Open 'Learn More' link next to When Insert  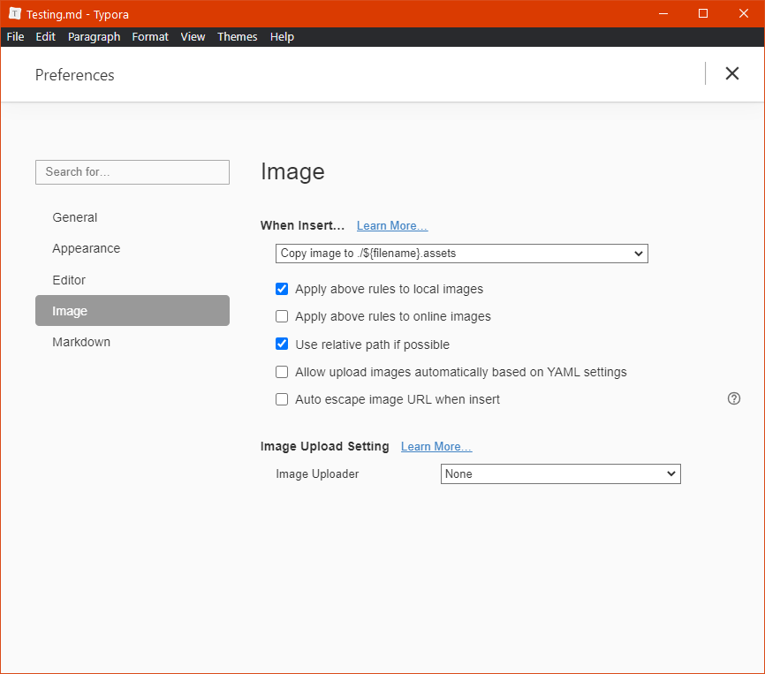coord(391,225)
